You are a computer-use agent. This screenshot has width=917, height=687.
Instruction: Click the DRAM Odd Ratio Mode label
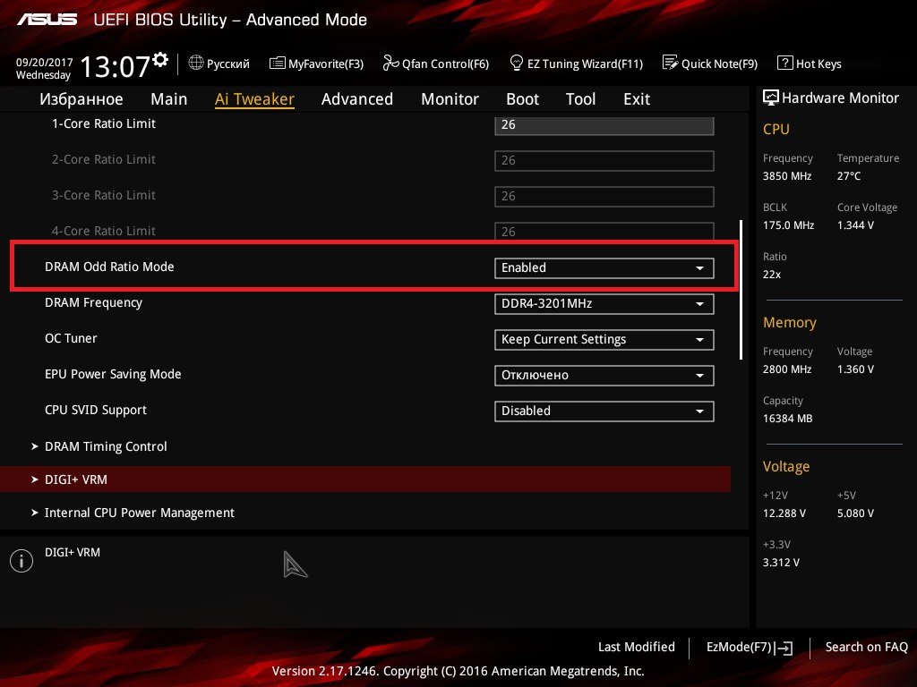pos(109,267)
